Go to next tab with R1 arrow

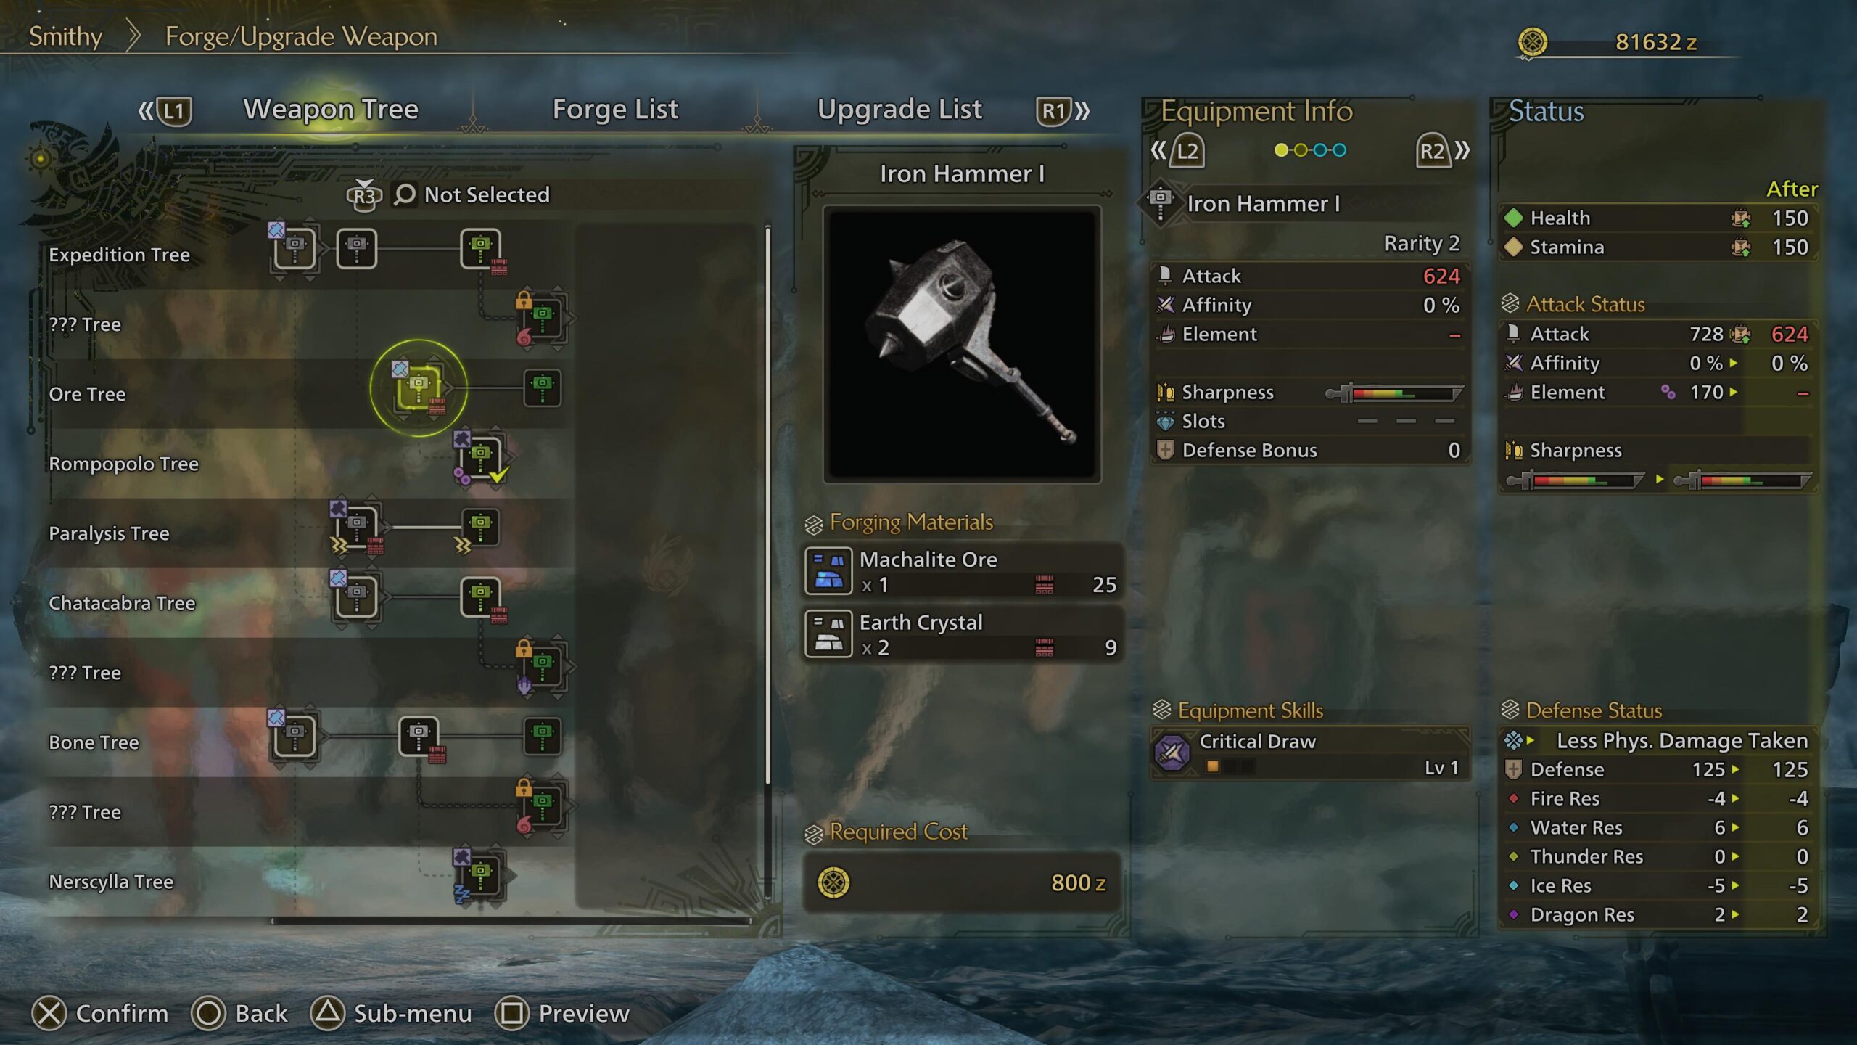coord(1063,111)
